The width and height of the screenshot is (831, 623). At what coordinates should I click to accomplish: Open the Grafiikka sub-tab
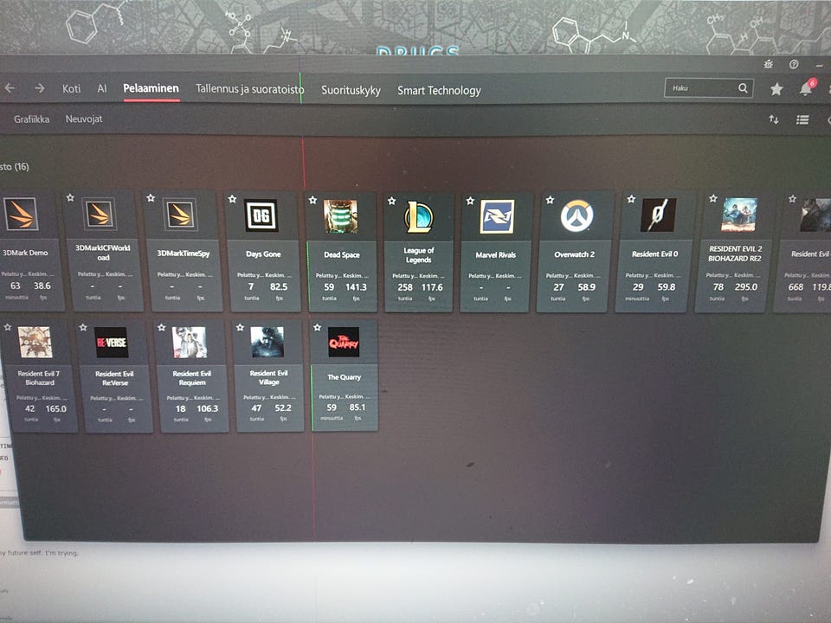click(32, 119)
